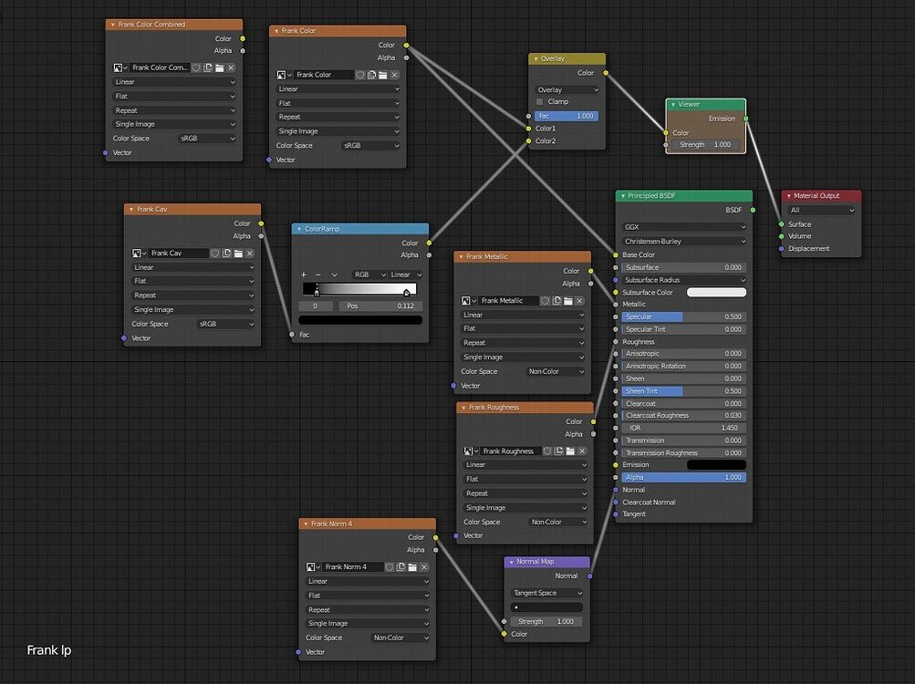Open the image browser icon on Frank Color node
Screen dimensions: 915x684
282,74
